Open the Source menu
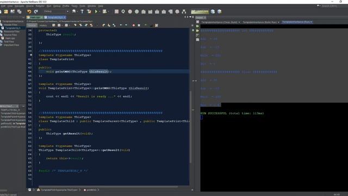348x196 pixels. click(x=30, y=6)
